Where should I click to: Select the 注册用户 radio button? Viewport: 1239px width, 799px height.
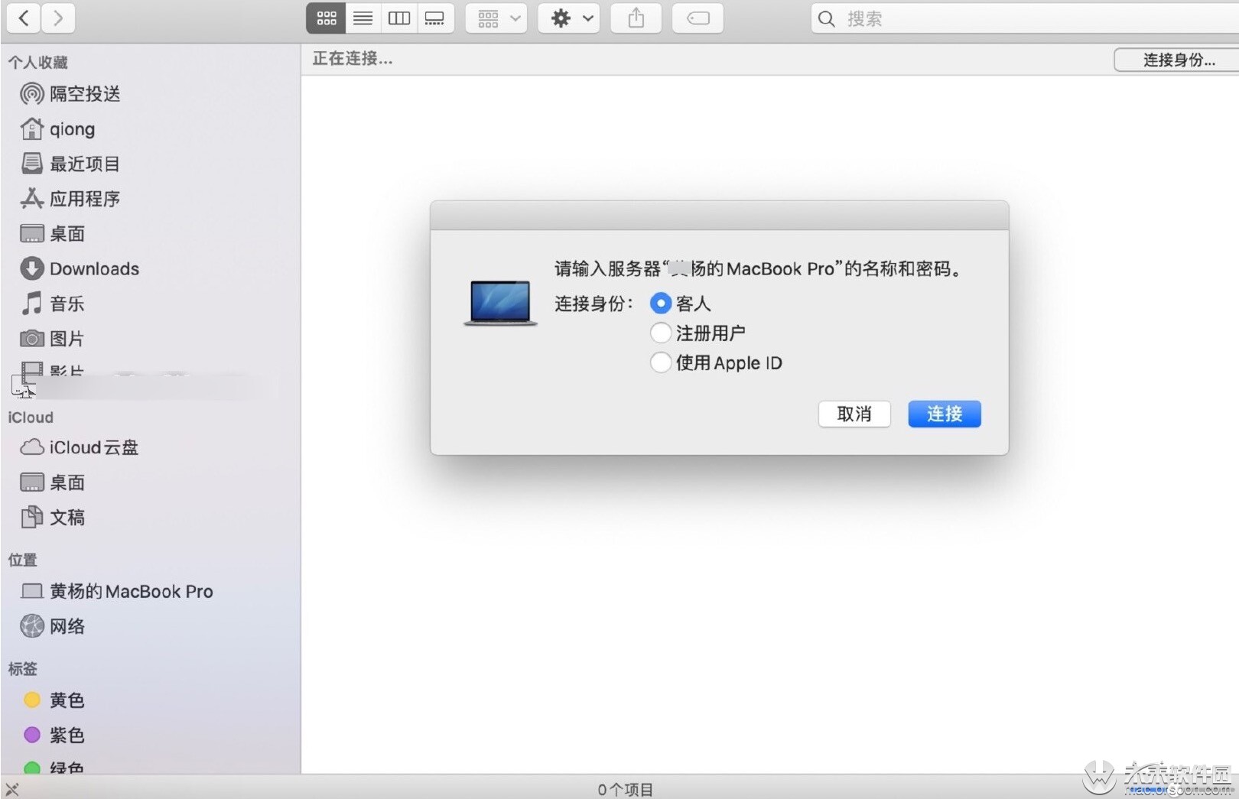tap(661, 333)
